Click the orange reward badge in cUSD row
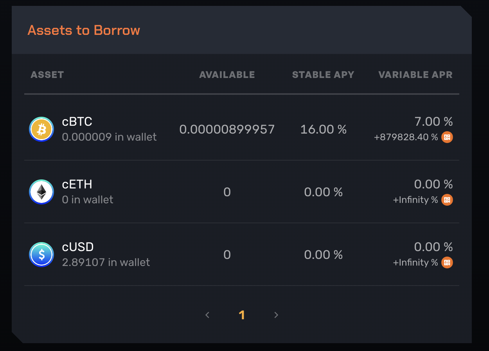 [447, 262]
